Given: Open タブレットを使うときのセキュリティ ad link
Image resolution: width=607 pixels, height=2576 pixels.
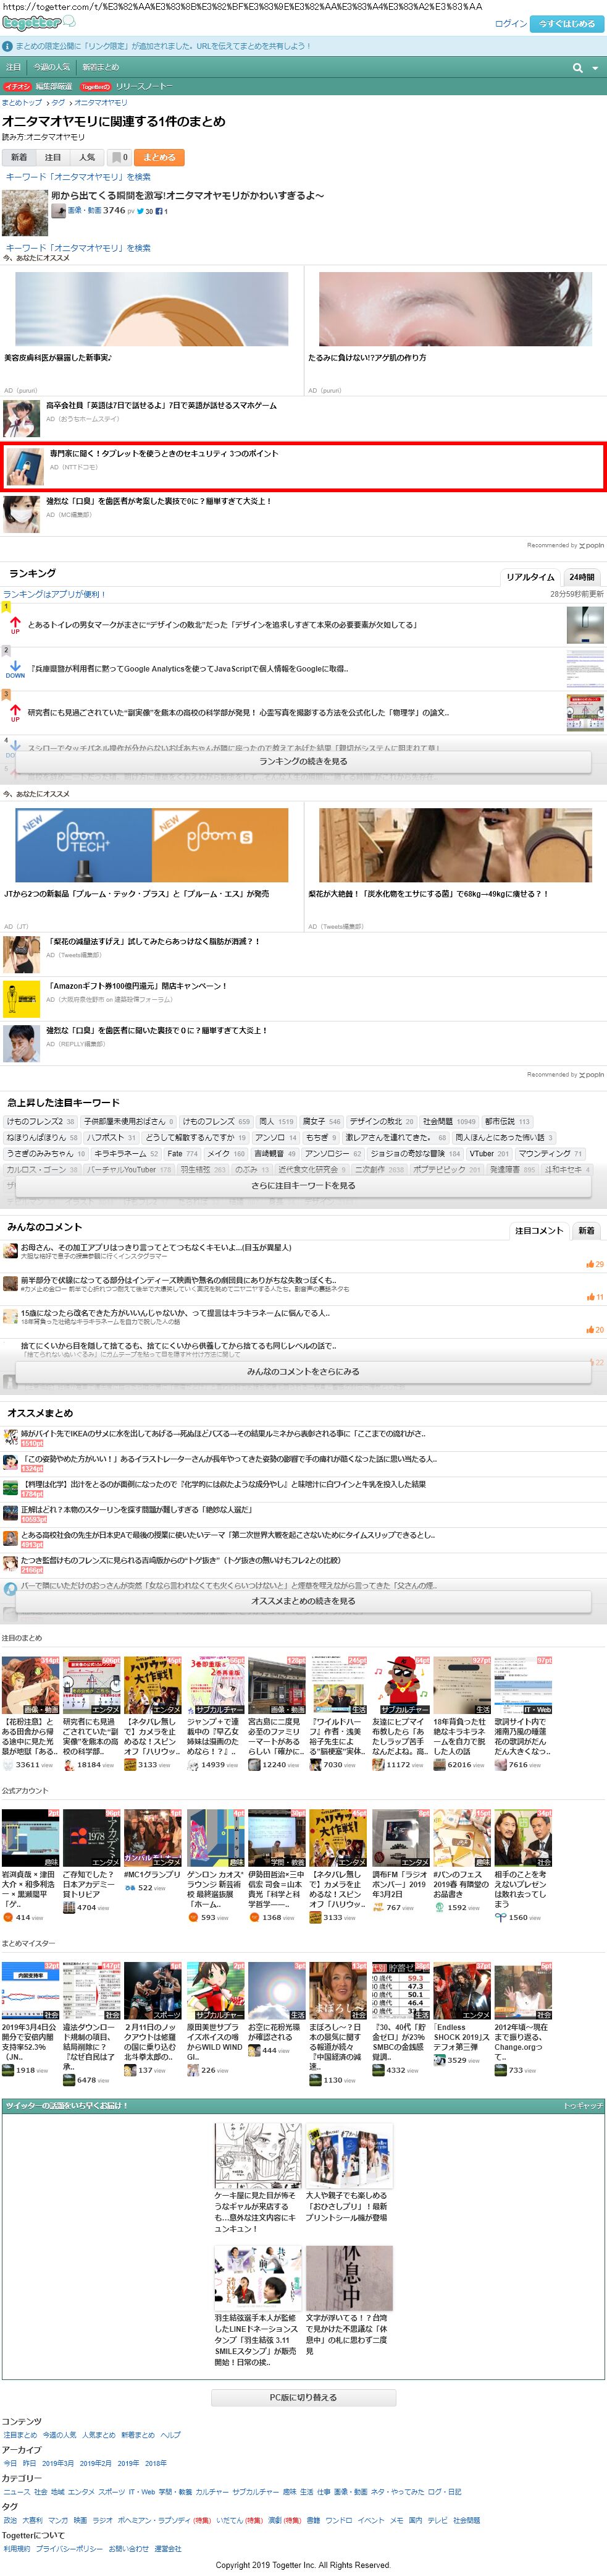Looking at the screenshot, I should point(164,453).
